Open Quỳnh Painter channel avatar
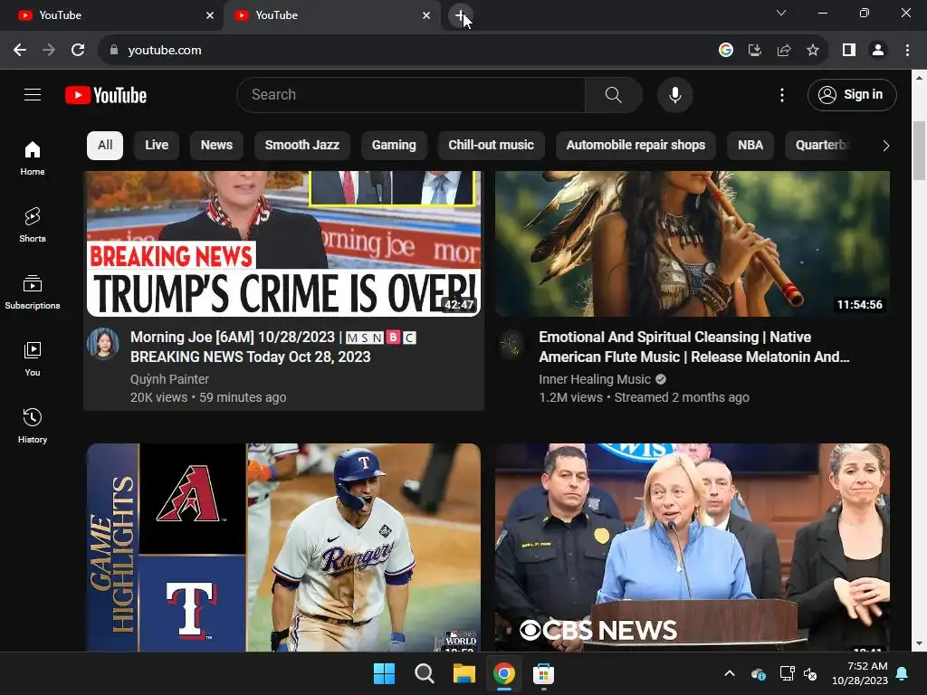This screenshot has width=927, height=695. pos(103,344)
